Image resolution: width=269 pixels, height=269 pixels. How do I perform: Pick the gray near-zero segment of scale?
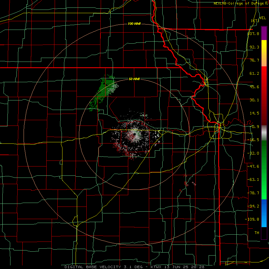[264, 133]
